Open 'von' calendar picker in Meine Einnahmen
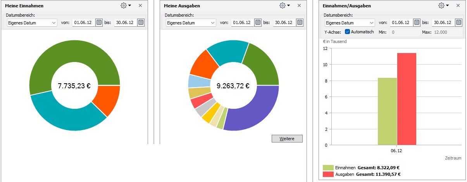The image size is (467, 182). tap(99, 22)
